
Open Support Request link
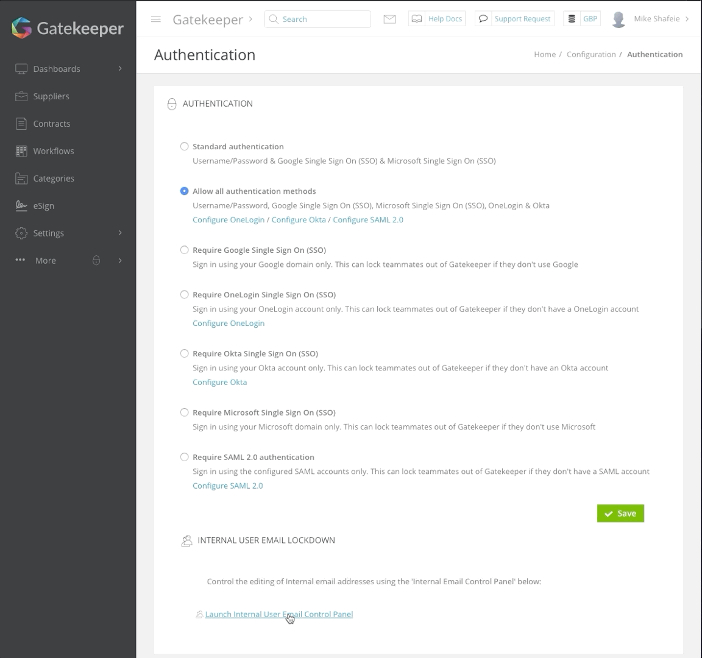tap(522, 19)
